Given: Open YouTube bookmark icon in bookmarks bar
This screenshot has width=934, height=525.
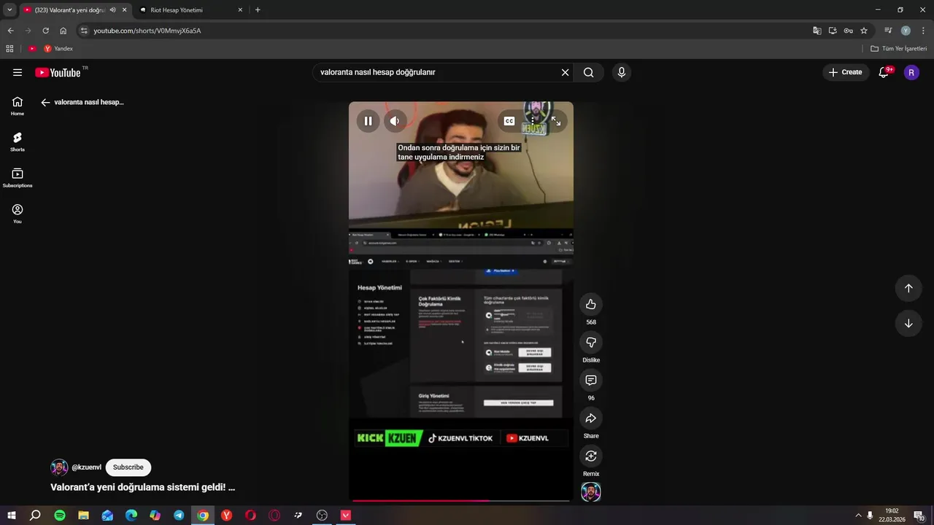Looking at the screenshot, I should [32, 49].
